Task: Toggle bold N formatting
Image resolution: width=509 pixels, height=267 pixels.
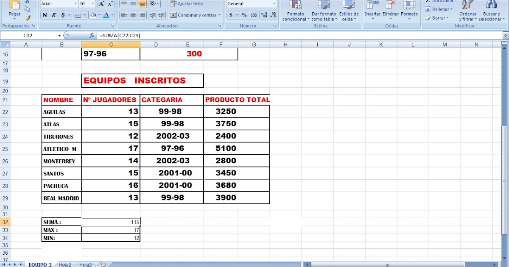Action: [x=45, y=15]
